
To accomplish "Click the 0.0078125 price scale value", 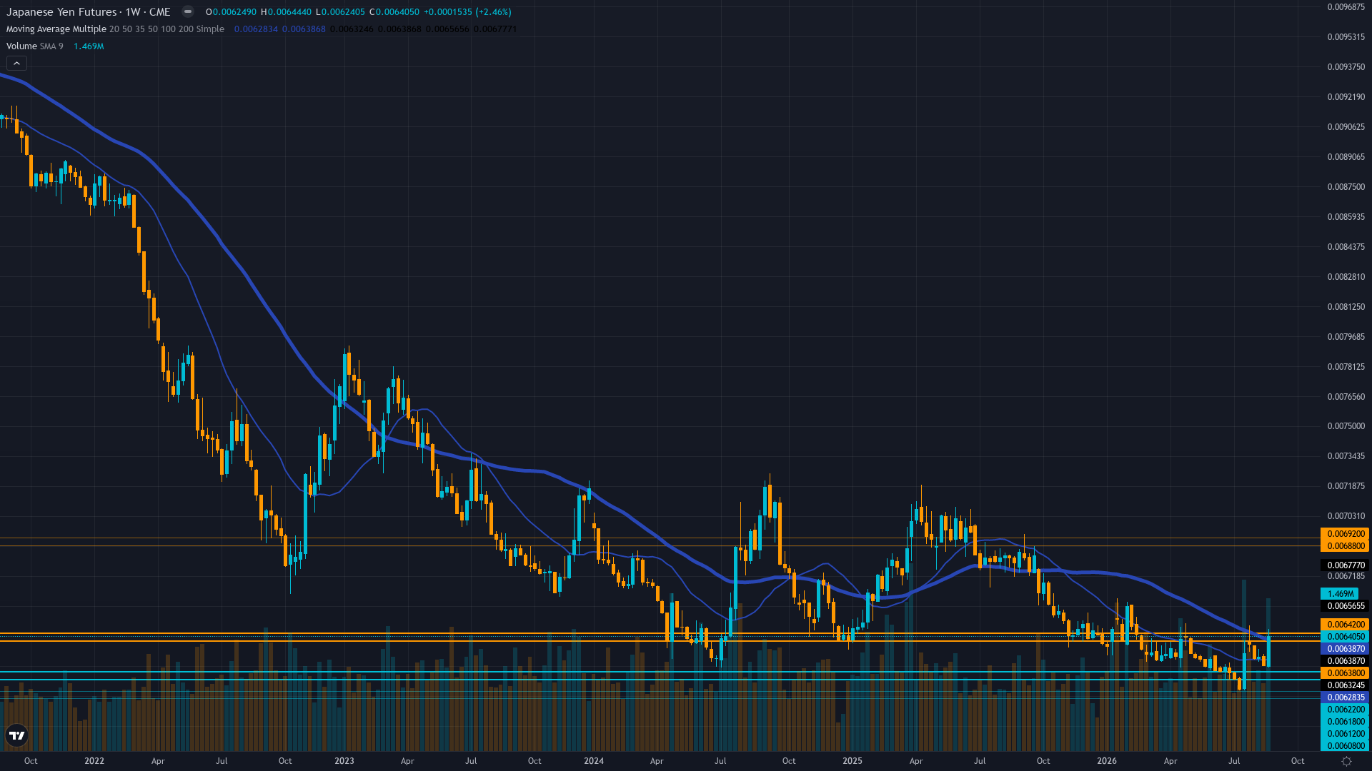I will (1346, 367).
